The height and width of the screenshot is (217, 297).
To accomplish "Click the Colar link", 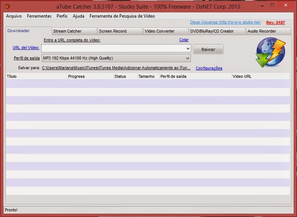I will [x=184, y=40].
